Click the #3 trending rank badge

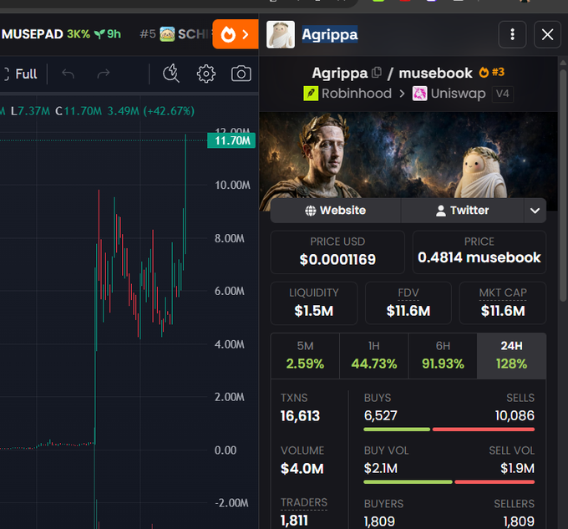tap(491, 73)
